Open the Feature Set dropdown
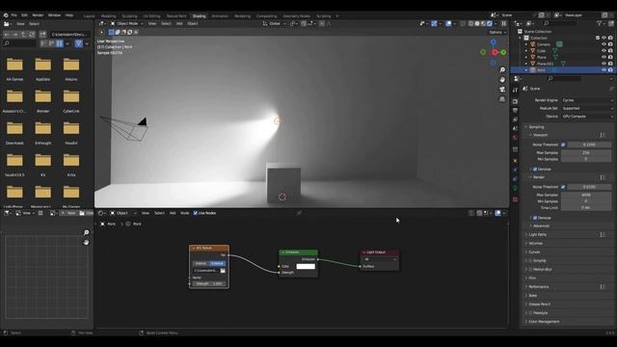The width and height of the screenshot is (617, 347). click(x=587, y=108)
